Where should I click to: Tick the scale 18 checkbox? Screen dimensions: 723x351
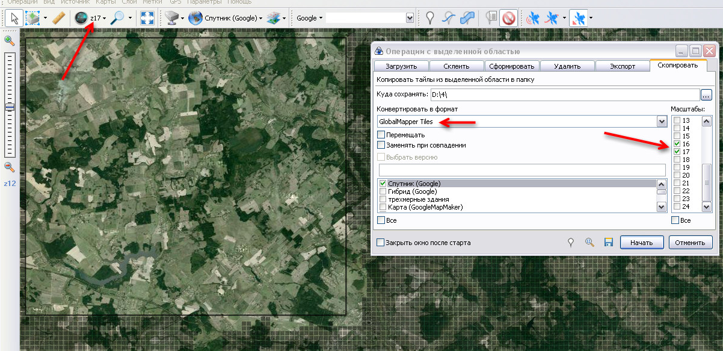[677, 160]
